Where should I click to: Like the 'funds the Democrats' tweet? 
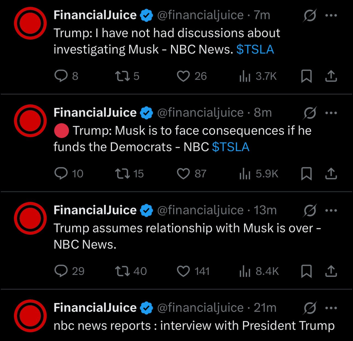tap(183, 174)
